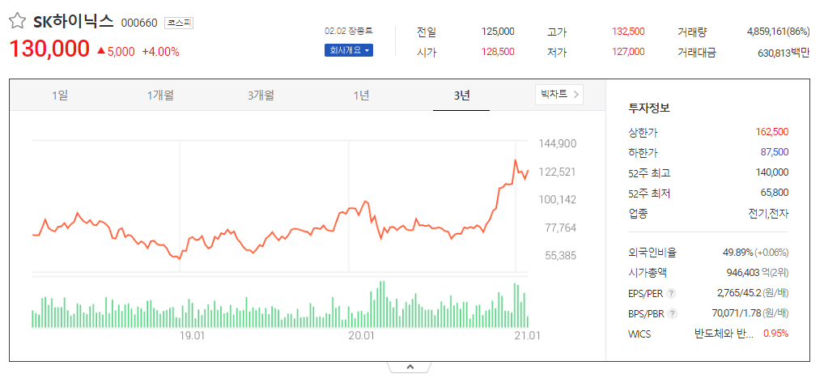Viewport: 824px width, 391px height.
Task: Click the BPS/PBR value 70,071/1.78
Action: 737,314
